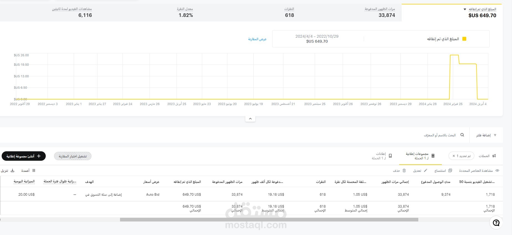Switch to the Campaigns tab (الحملات)
The width and height of the screenshot is (512, 235).
[487, 156]
